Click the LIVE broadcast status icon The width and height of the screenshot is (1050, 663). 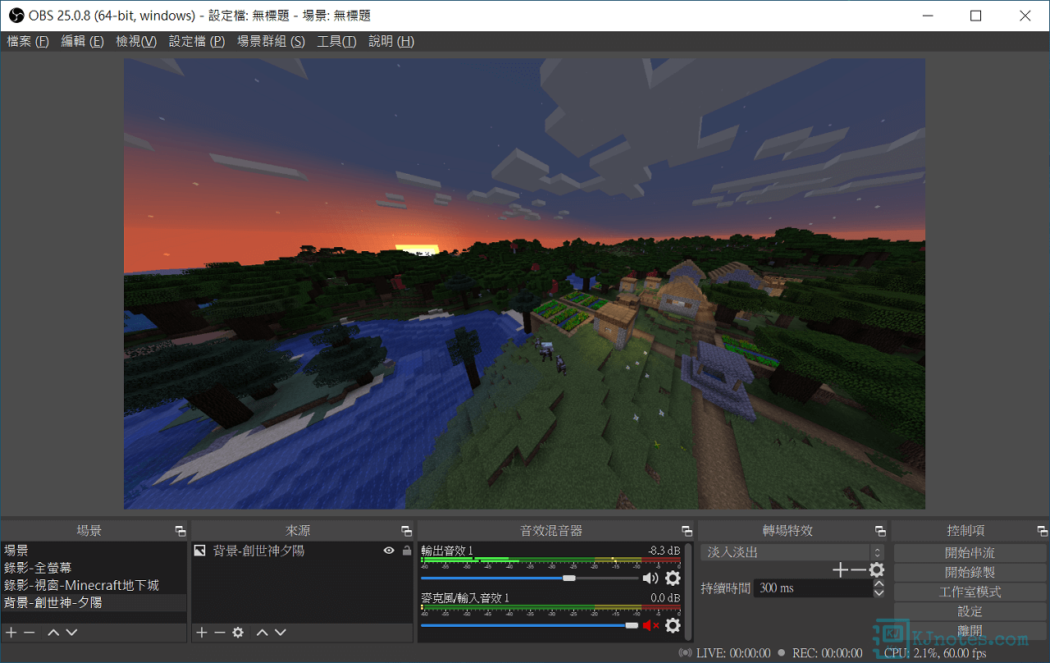pos(685,653)
